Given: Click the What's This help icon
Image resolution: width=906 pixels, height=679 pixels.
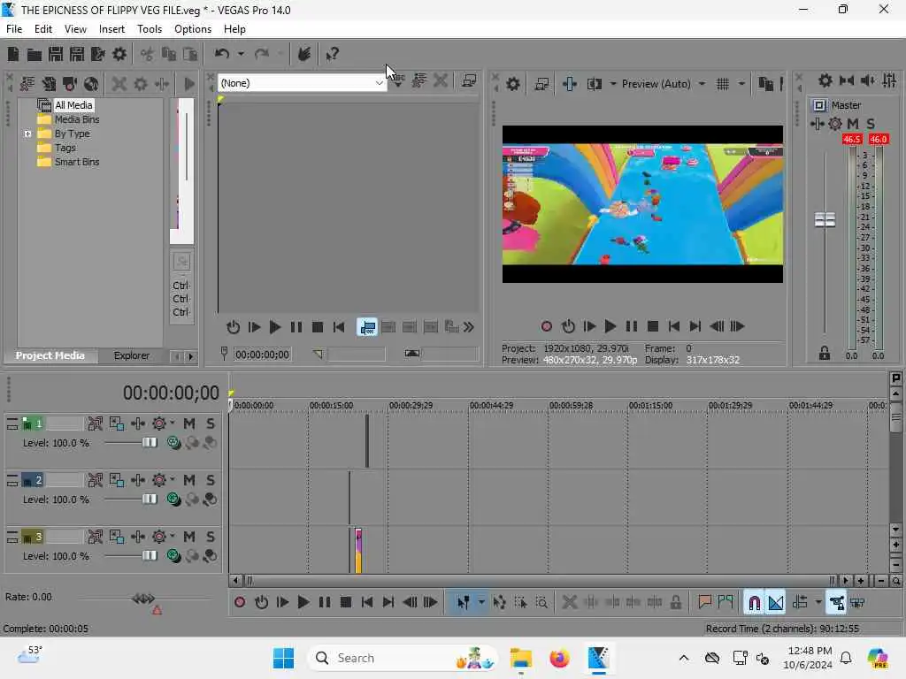Looking at the screenshot, I should click(x=332, y=54).
